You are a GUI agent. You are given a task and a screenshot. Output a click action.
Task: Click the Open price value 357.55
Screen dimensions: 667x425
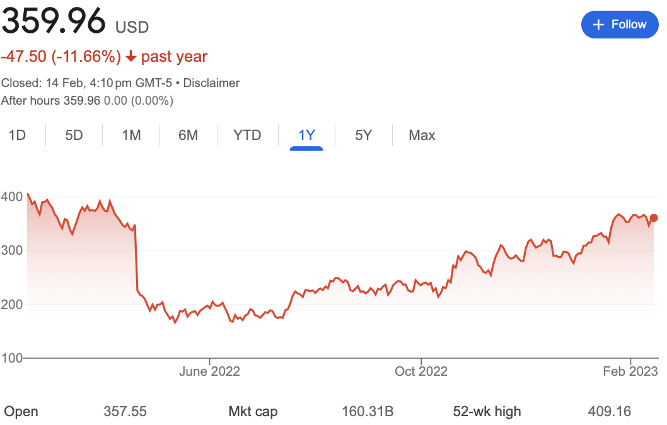pyautogui.click(x=125, y=412)
